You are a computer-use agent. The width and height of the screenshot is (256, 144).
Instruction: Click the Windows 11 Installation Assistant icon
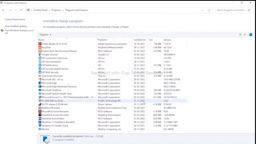[x=40, y=122]
